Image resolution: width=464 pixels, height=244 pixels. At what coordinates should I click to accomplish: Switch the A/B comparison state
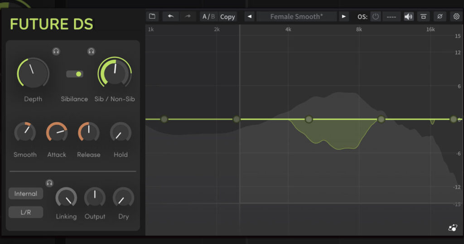tap(208, 17)
